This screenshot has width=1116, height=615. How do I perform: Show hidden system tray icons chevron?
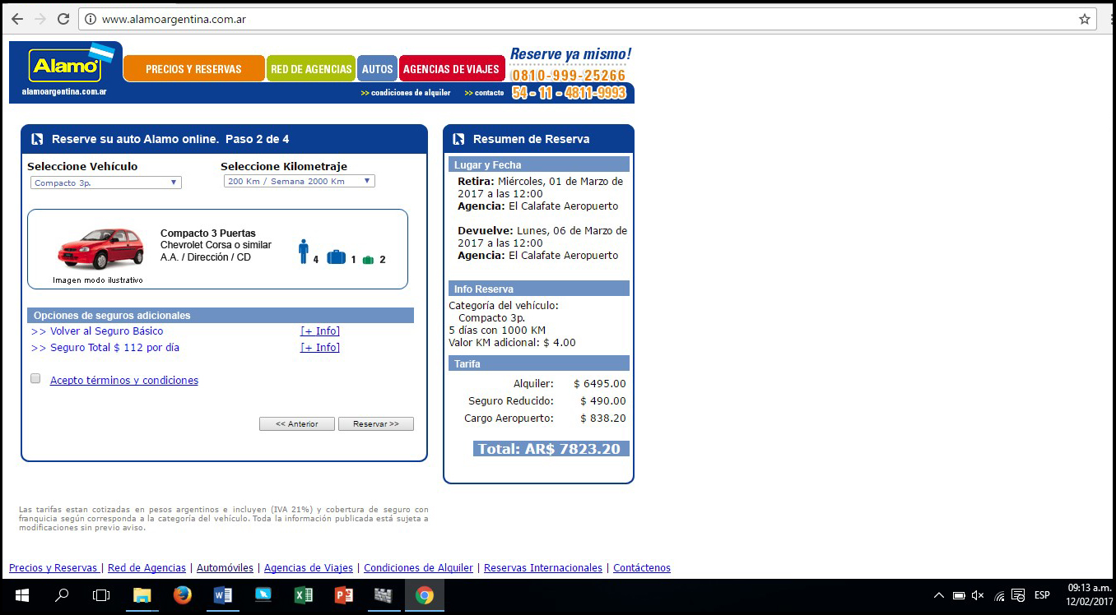coord(938,595)
